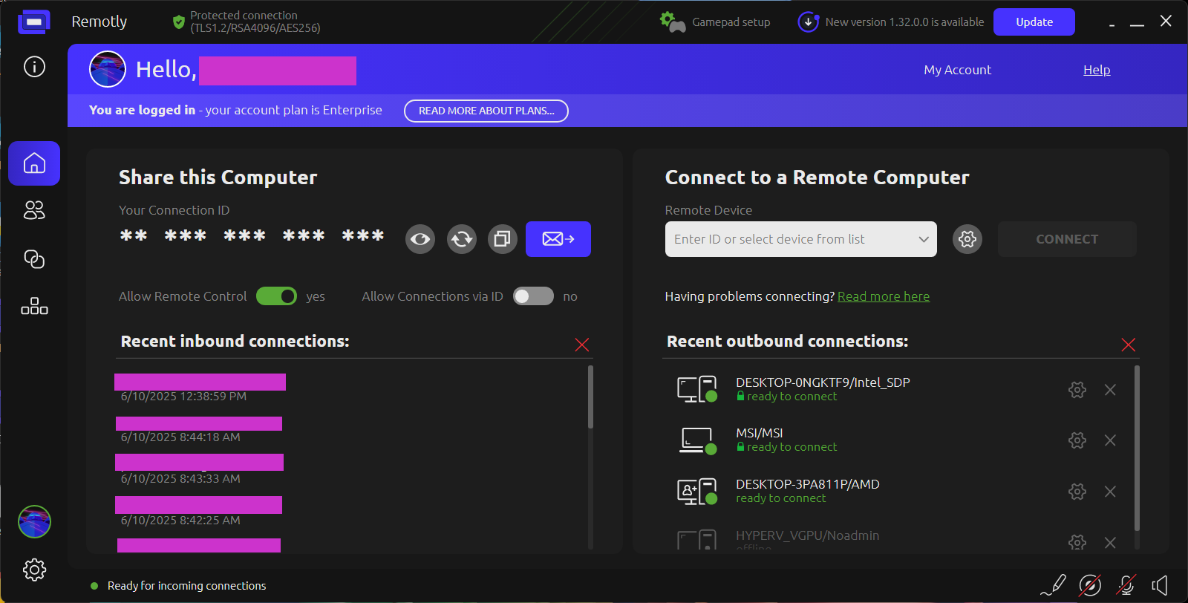Click the Remotly logo icon

point(33,22)
